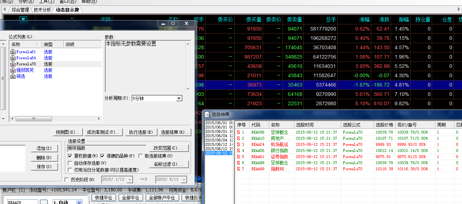The height and width of the screenshot is (204, 462).
Task: Click the tab scroll left arrow
Action: pyautogui.click(x=4, y=9)
